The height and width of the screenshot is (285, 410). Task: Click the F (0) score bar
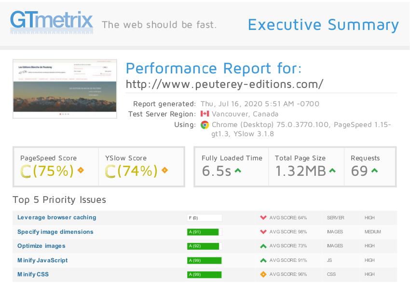205,218
